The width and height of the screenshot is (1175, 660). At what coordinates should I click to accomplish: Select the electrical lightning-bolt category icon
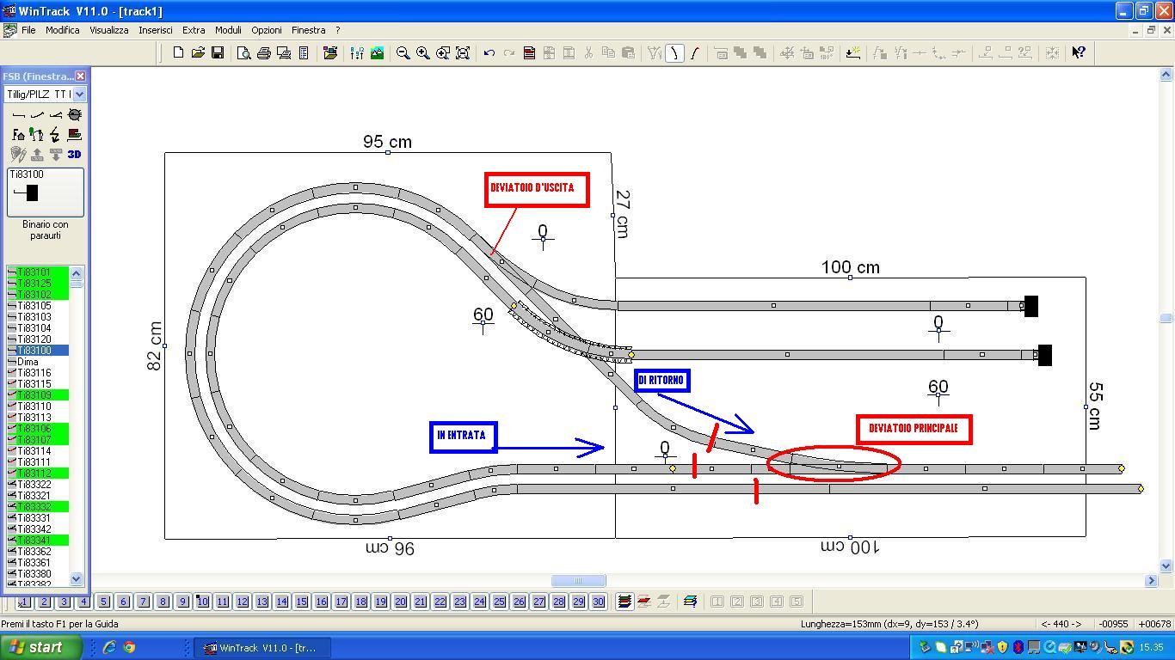(x=56, y=134)
